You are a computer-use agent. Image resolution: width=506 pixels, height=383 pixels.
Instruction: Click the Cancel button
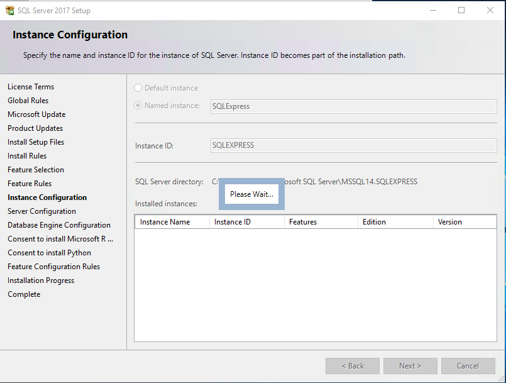[x=468, y=366]
